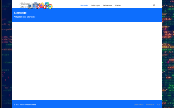Select Startseite in the top navigation
Screen dimensions: 174x108
tap(84, 5)
